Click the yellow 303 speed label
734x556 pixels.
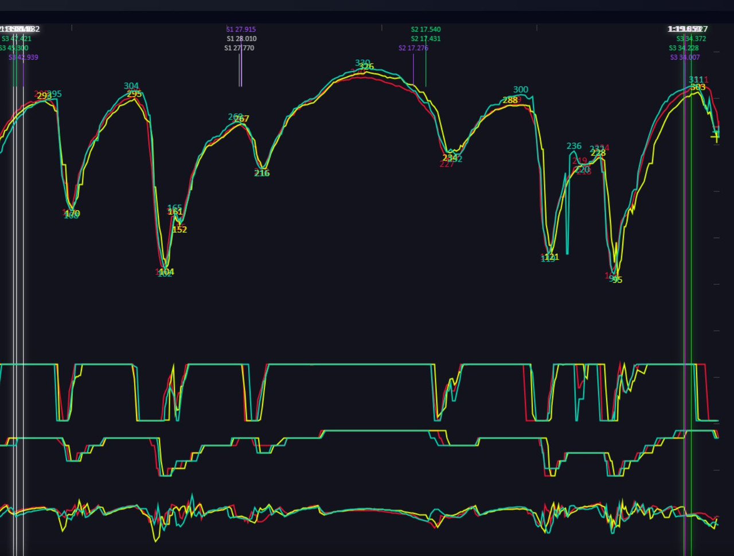pyautogui.click(x=698, y=87)
